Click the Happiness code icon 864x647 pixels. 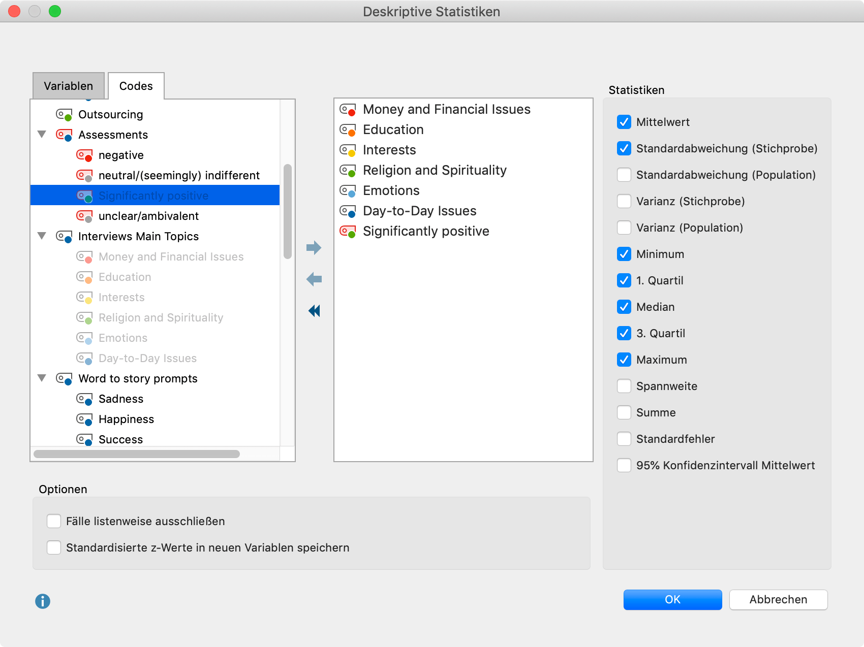click(x=84, y=419)
